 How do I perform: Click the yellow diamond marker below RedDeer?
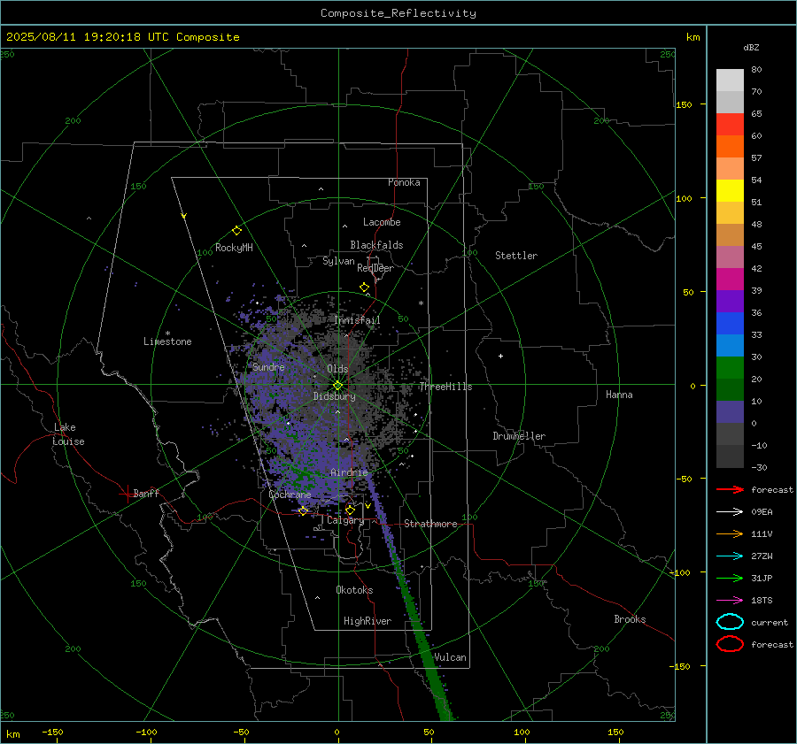[x=364, y=288]
